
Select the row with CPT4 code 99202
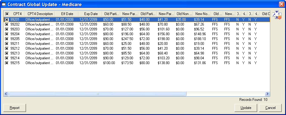pos(137,24)
